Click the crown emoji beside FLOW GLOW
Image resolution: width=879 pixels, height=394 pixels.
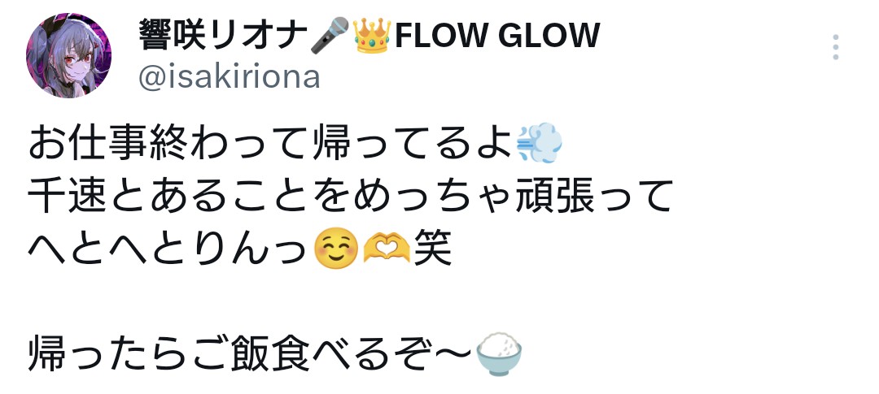(x=371, y=35)
